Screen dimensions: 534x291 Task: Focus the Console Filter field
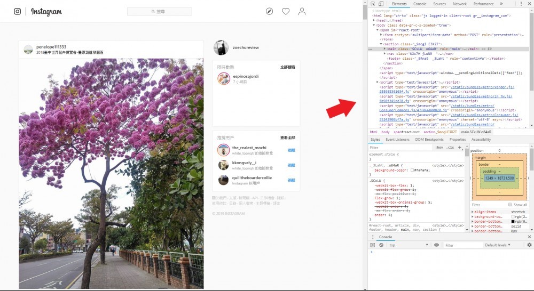click(x=463, y=245)
